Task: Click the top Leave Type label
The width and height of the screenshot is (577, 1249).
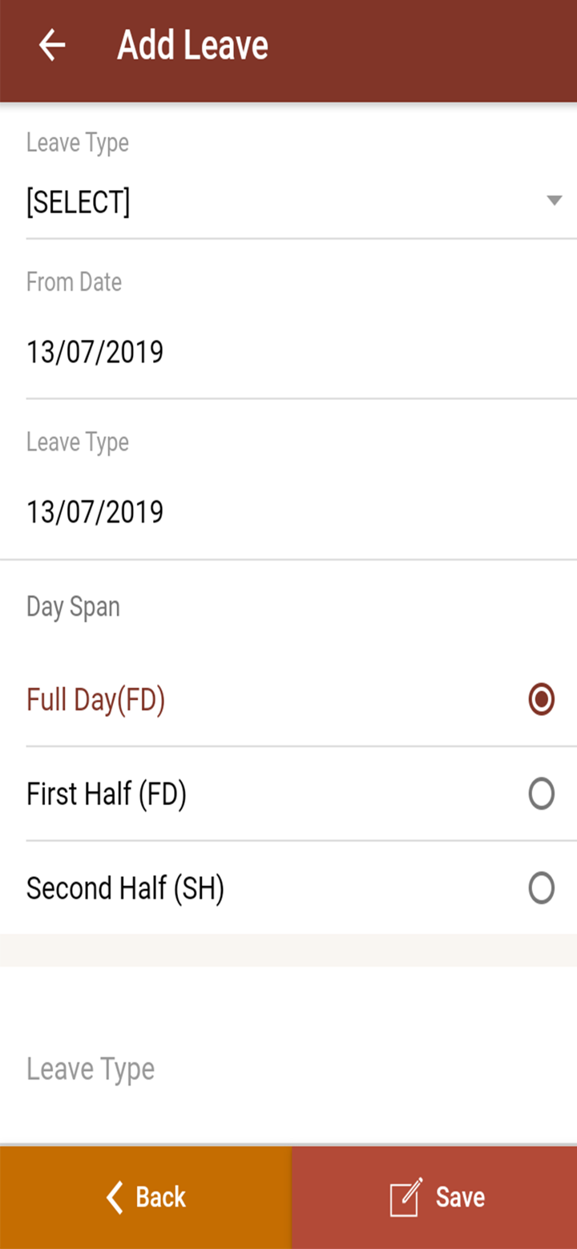Action: (78, 143)
